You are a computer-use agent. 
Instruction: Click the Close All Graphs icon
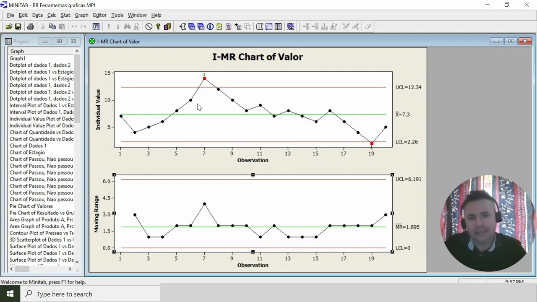(x=291, y=26)
